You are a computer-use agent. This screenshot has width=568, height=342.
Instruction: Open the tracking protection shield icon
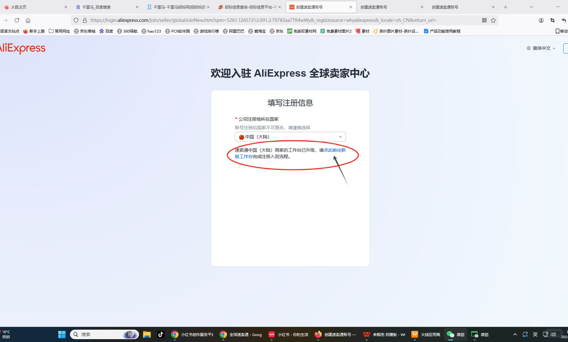point(76,20)
